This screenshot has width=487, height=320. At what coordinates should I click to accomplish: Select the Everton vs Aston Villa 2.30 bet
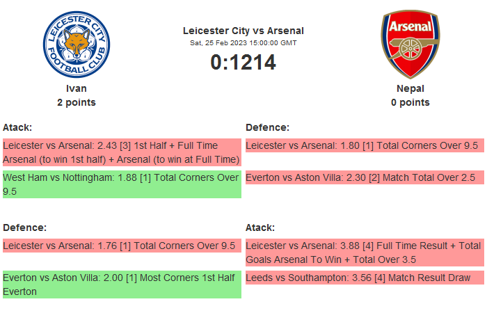tap(364, 177)
